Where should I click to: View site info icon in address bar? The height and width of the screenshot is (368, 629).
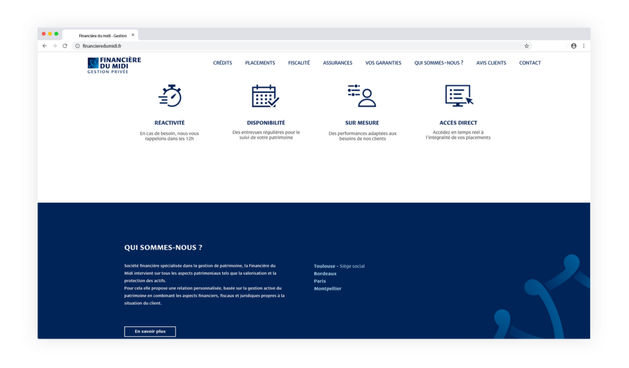[x=77, y=46]
